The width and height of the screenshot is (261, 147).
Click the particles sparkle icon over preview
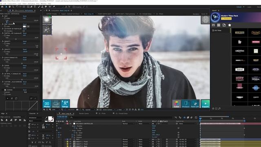tap(47, 30)
